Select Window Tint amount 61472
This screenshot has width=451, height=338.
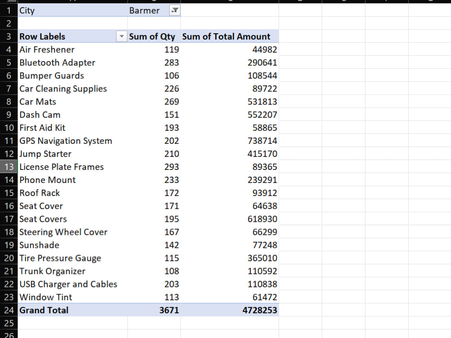pos(230,297)
